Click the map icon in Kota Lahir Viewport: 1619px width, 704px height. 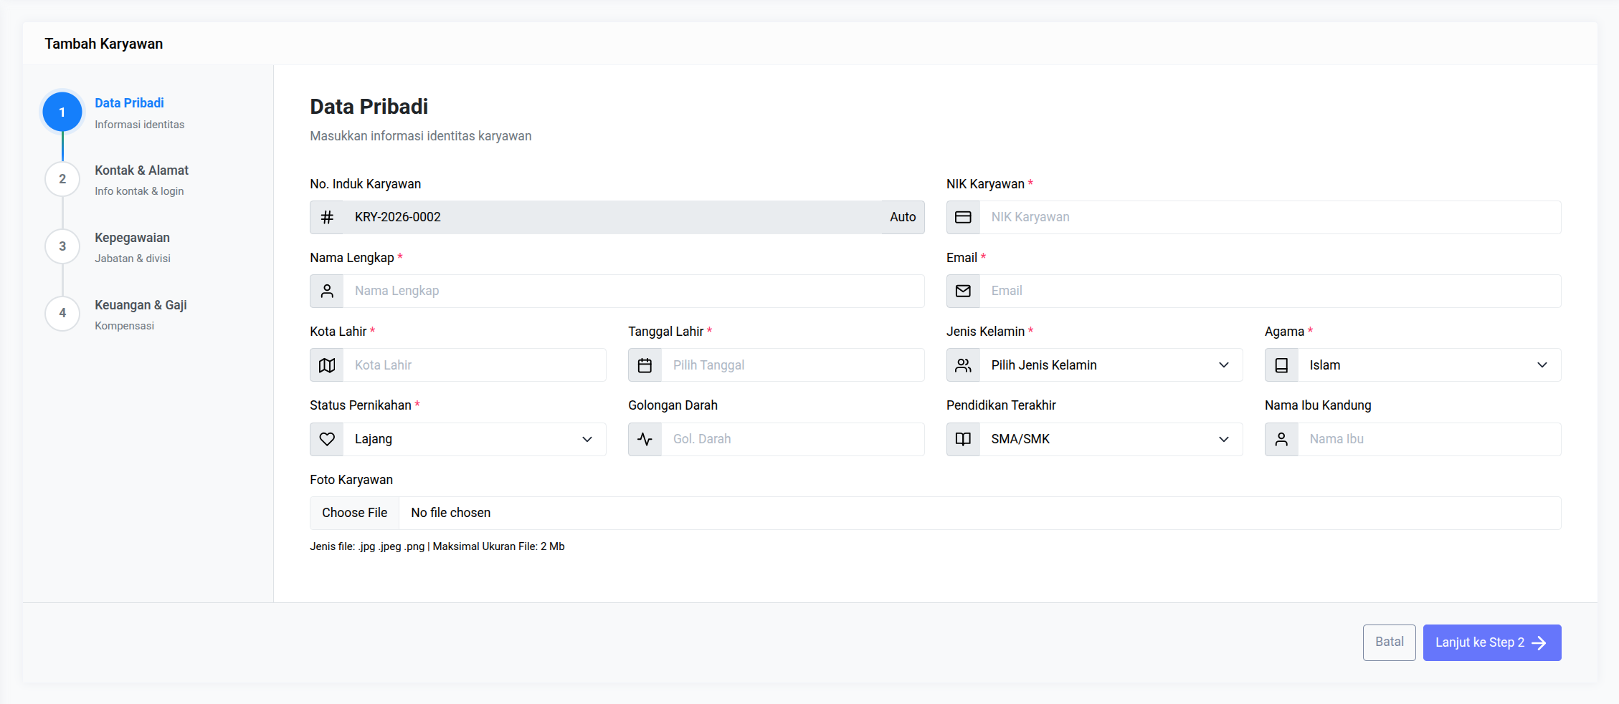pos(327,365)
